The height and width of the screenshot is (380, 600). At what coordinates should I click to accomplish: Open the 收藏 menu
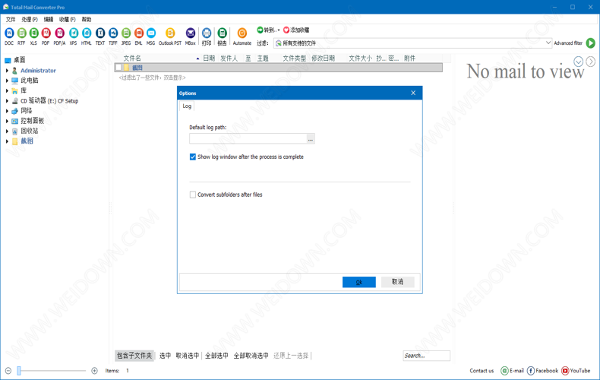coord(68,19)
